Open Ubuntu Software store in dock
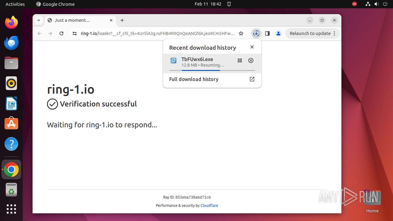The width and height of the screenshot is (393, 221). coord(11,124)
